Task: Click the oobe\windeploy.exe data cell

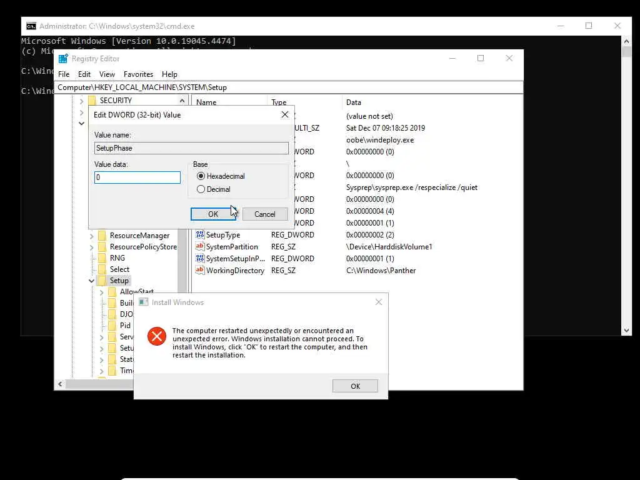Action: [380, 139]
